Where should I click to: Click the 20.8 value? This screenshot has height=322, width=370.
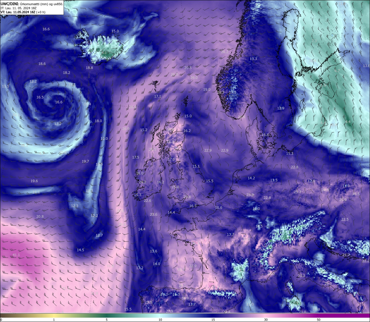click(x=40, y=217)
